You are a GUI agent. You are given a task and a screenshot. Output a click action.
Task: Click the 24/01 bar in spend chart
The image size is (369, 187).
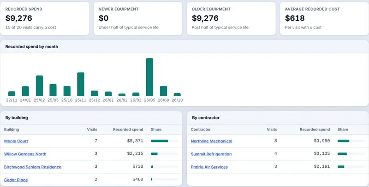tap(25, 91)
